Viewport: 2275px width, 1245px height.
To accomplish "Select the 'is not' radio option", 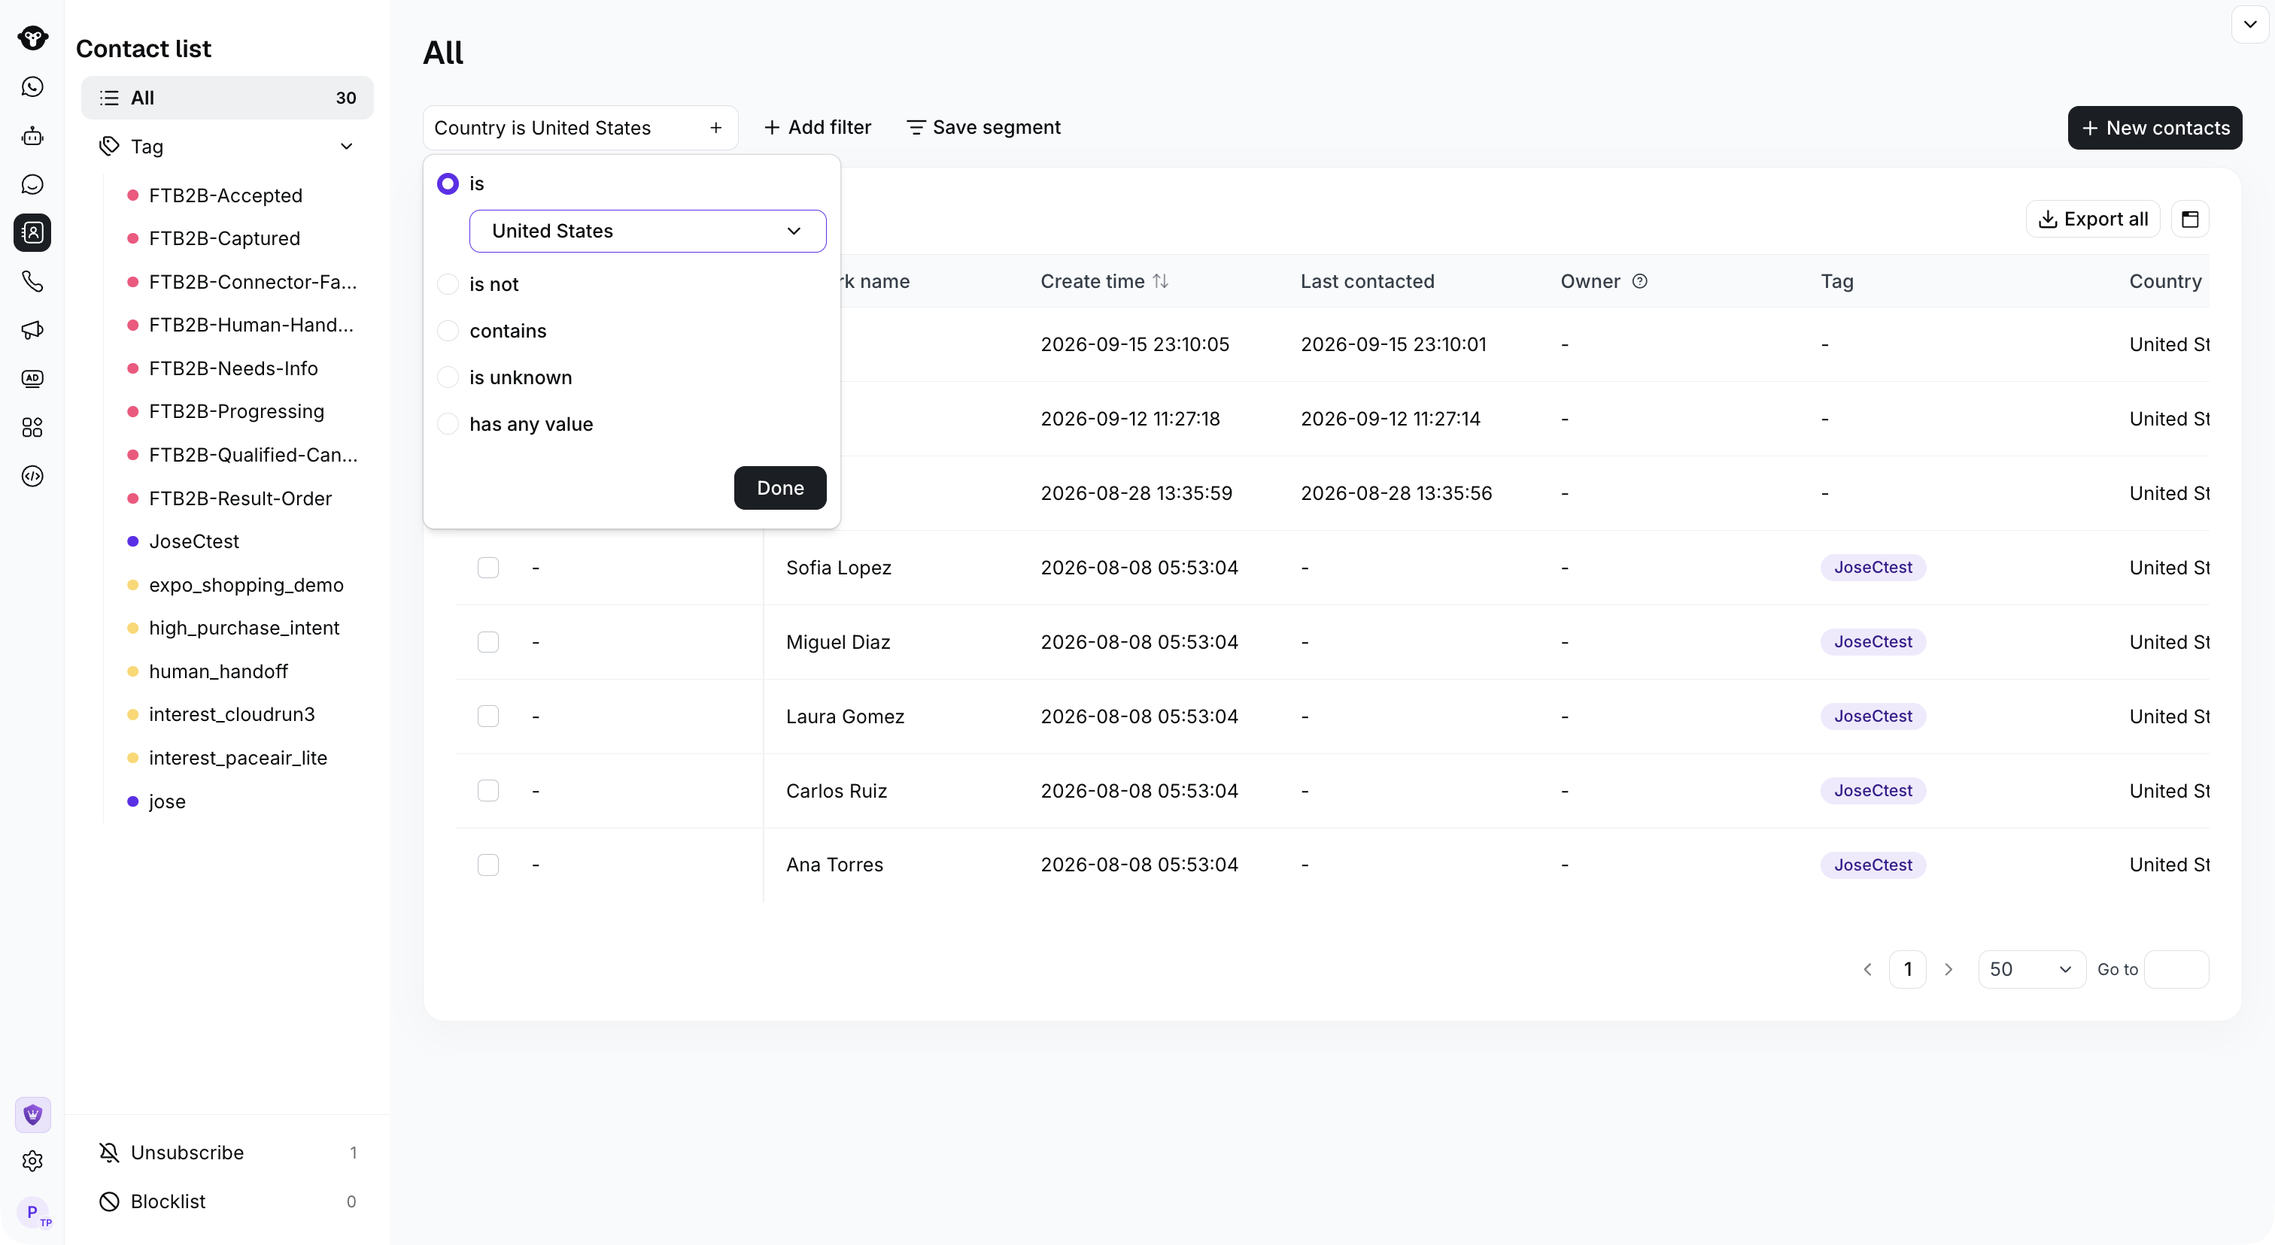I will [448, 284].
